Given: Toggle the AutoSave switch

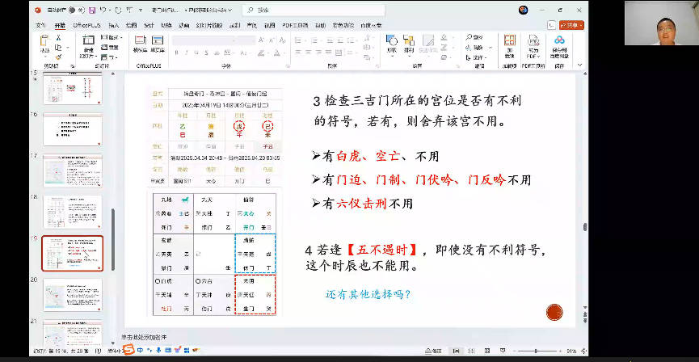Looking at the screenshot, I should pyautogui.click(x=72, y=11).
